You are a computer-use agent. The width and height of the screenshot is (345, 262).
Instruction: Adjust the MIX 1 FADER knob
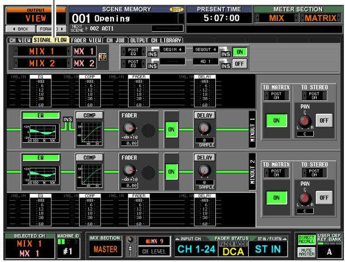point(129,128)
